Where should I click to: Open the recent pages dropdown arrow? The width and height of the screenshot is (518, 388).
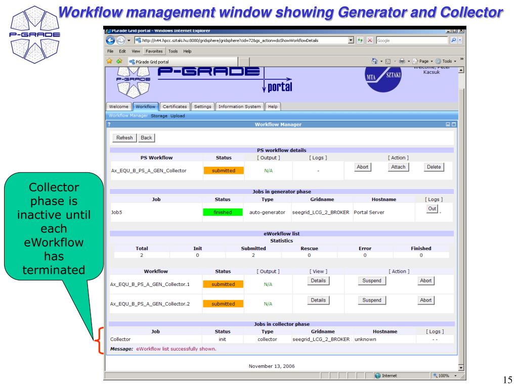[129, 40]
